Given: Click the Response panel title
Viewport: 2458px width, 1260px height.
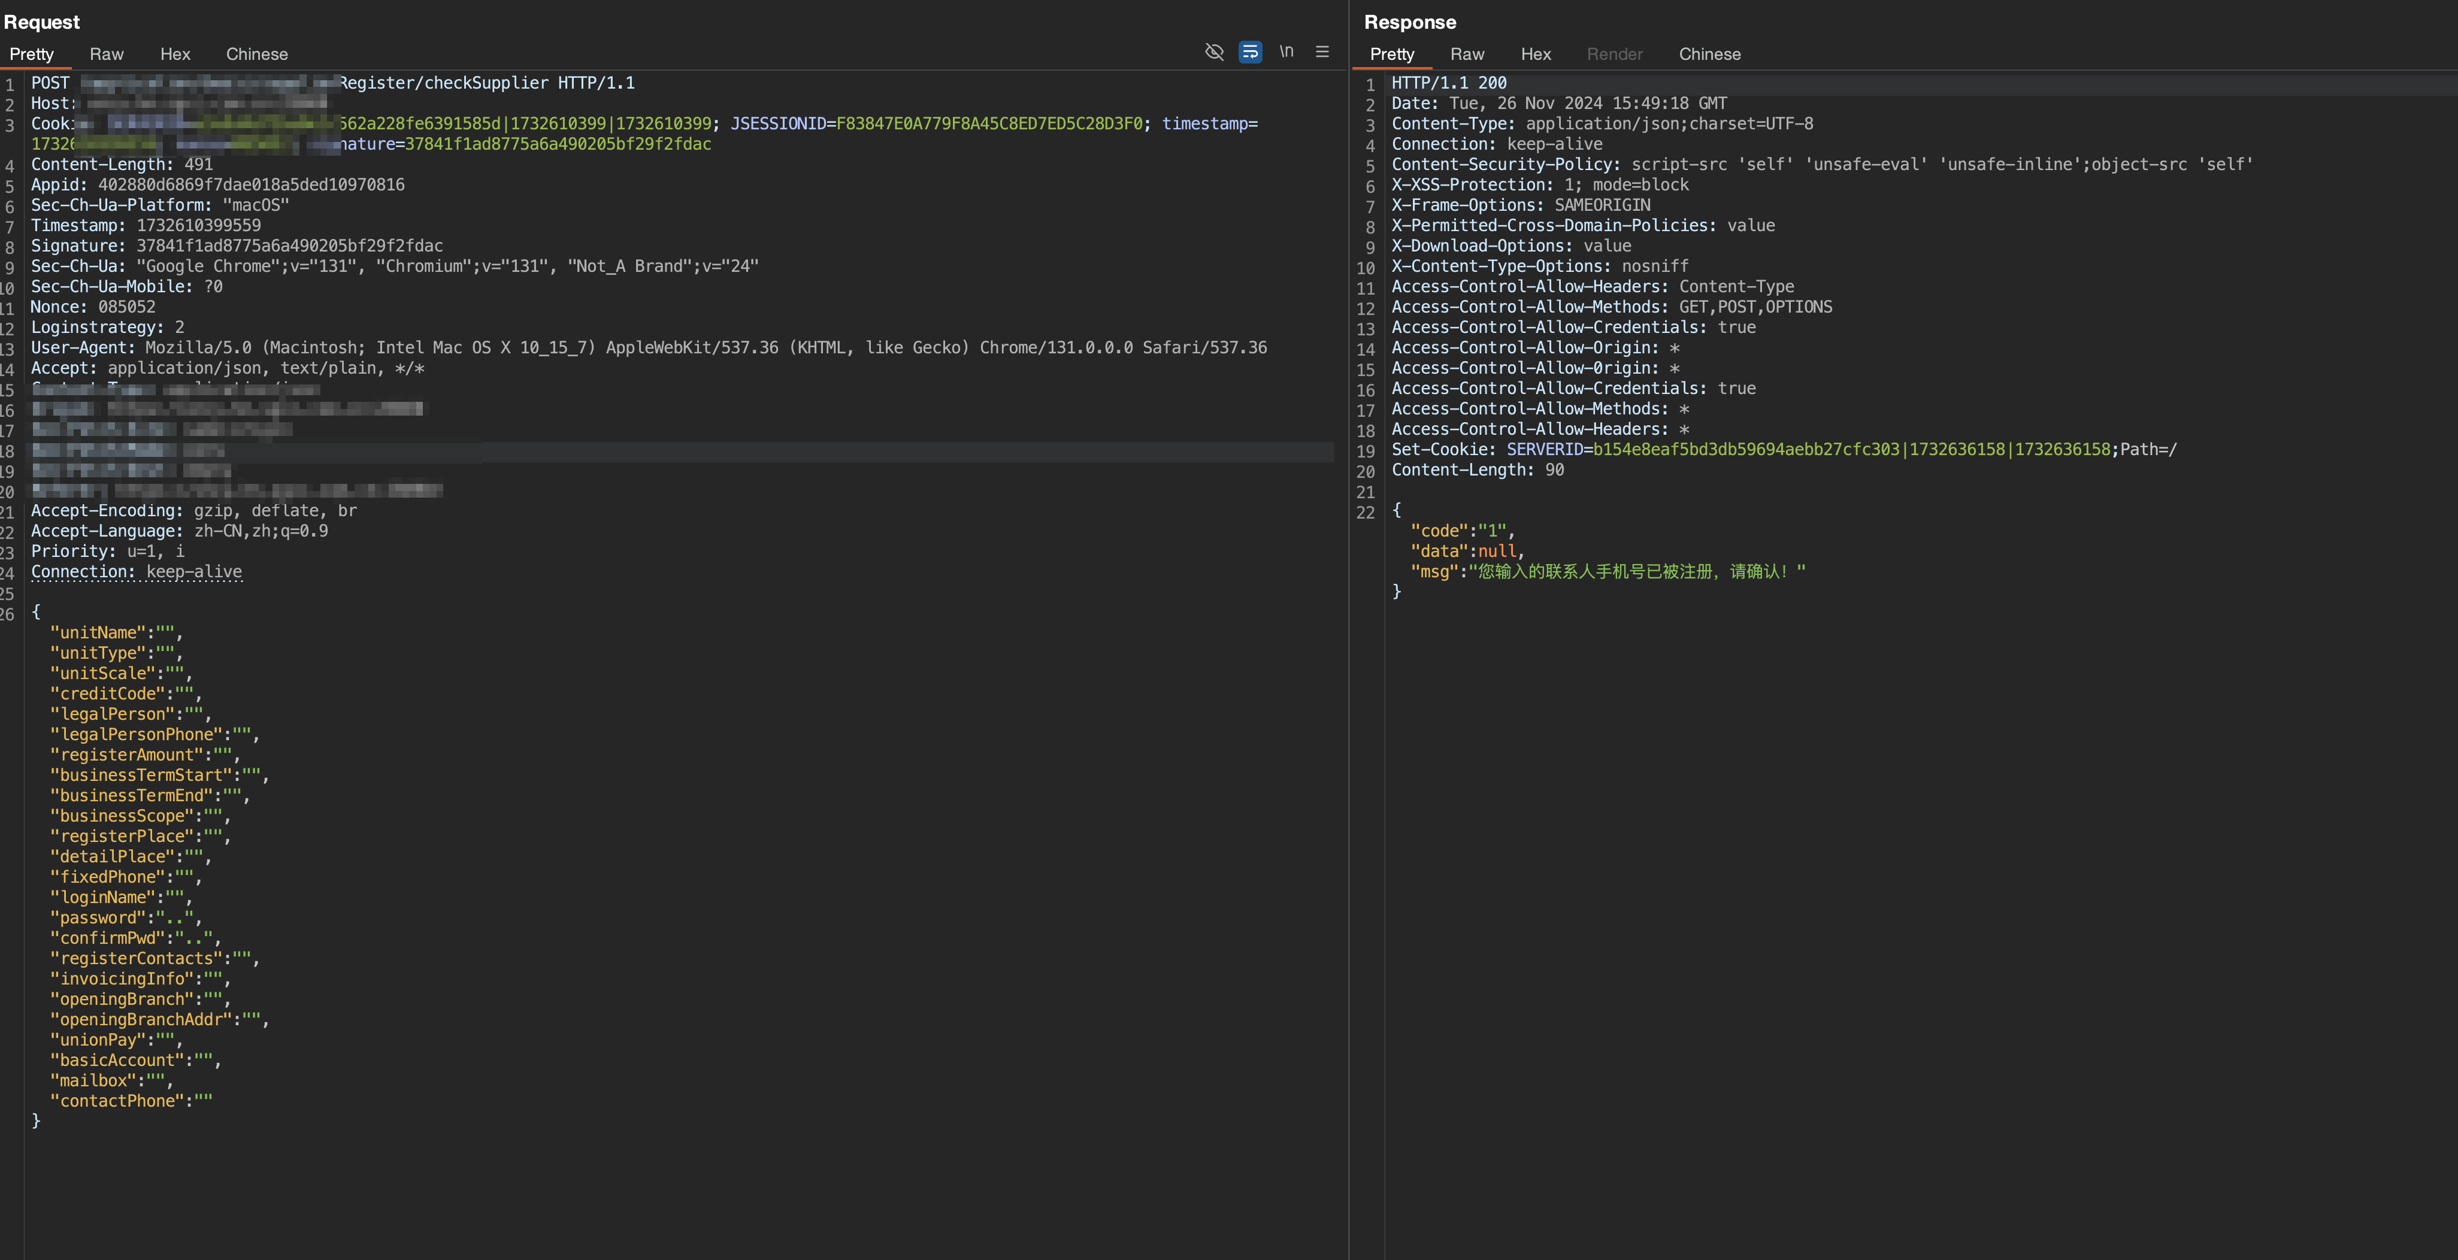Looking at the screenshot, I should (x=1409, y=22).
